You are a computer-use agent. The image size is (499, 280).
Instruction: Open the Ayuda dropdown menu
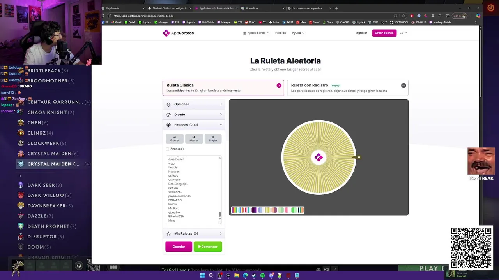(298, 33)
